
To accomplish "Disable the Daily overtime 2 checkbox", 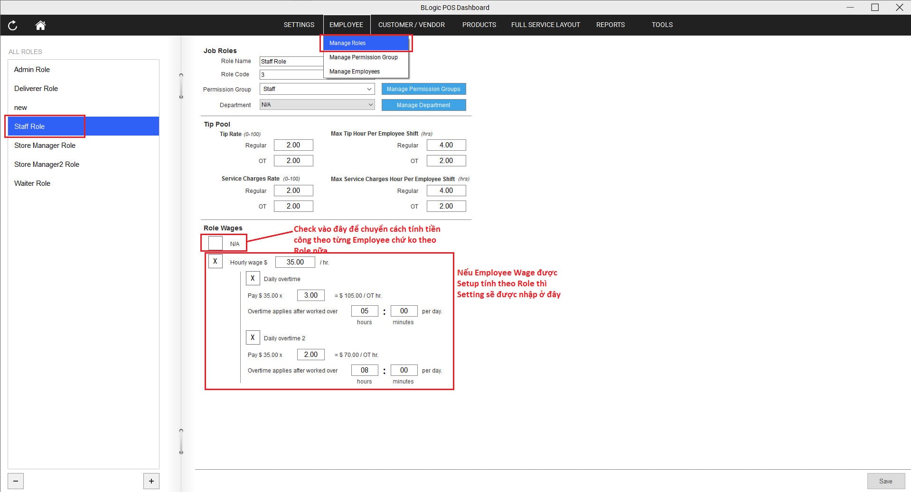I will (x=253, y=337).
